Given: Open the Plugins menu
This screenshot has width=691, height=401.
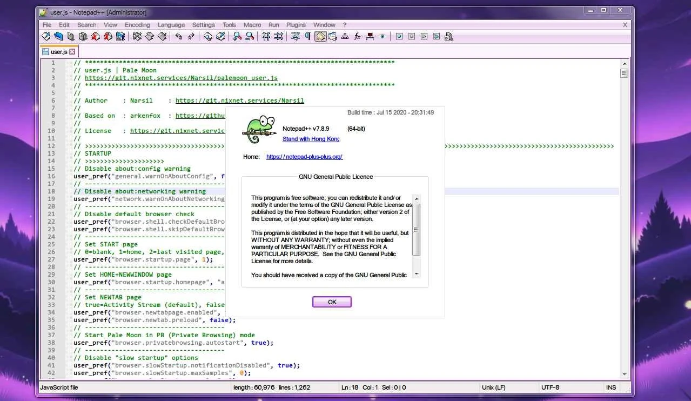Looking at the screenshot, I should (296, 25).
